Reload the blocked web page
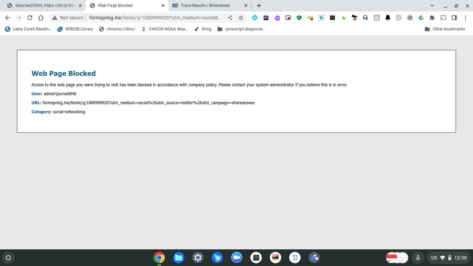The width and height of the screenshot is (473, 266). tap(30, 18)
